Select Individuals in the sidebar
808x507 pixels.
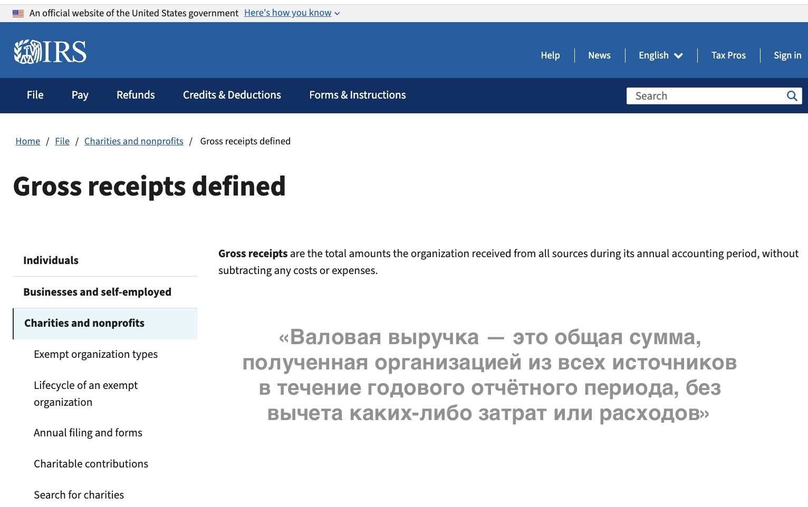point(105,260)
